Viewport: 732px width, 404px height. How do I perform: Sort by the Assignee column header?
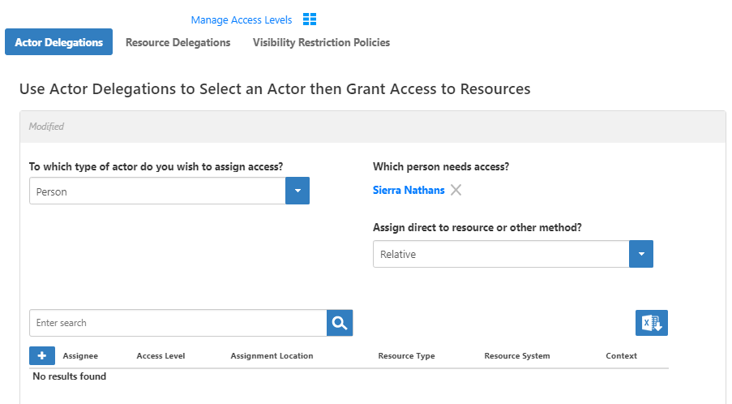80,355
